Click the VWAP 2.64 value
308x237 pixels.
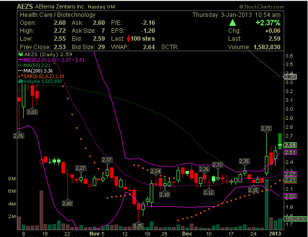click(149, 47)
